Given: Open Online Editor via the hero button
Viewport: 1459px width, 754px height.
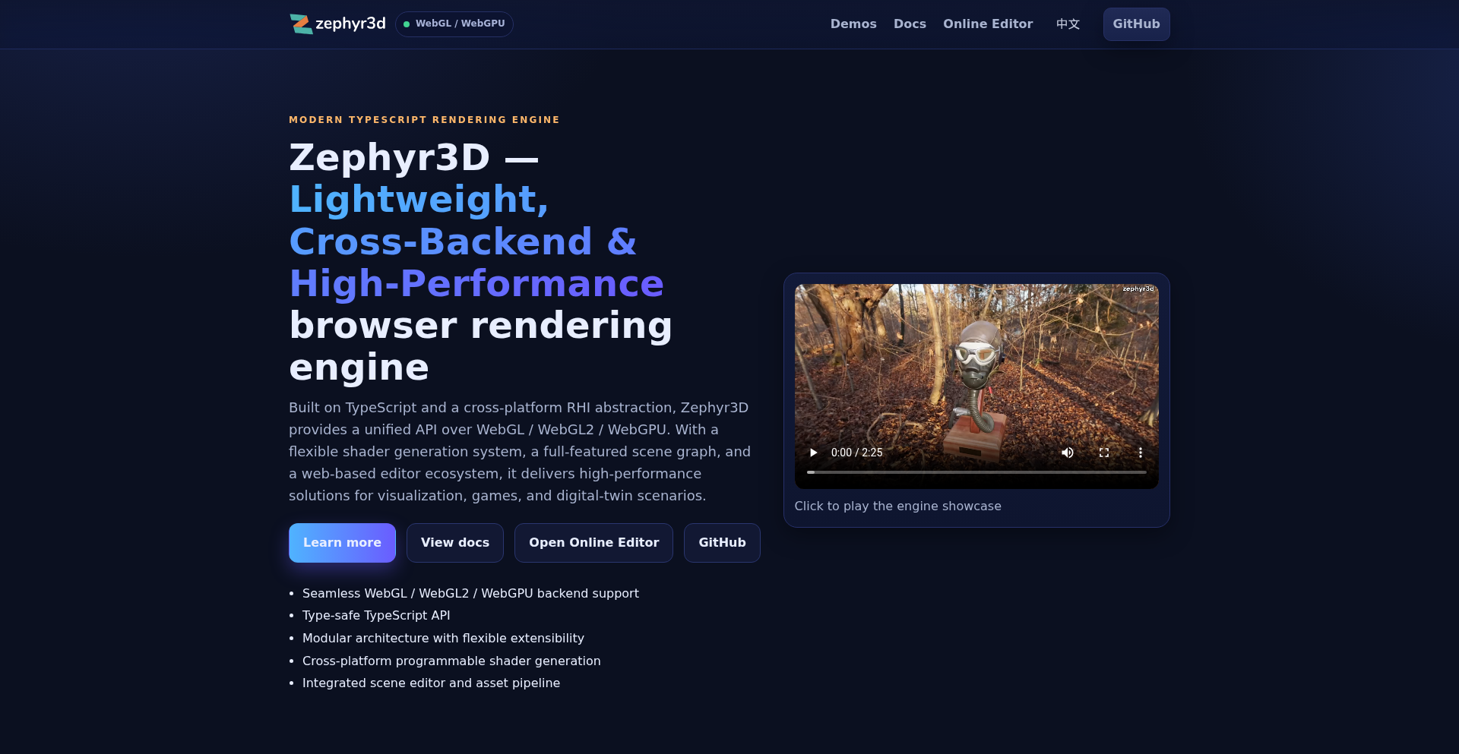Looking at the screenshot, I should pos(593,542).
